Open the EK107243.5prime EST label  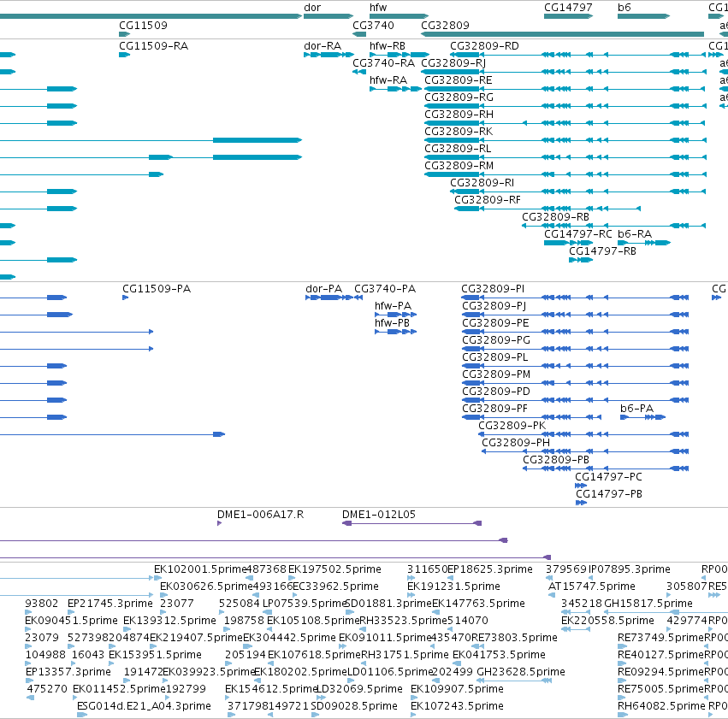[457, 706]
